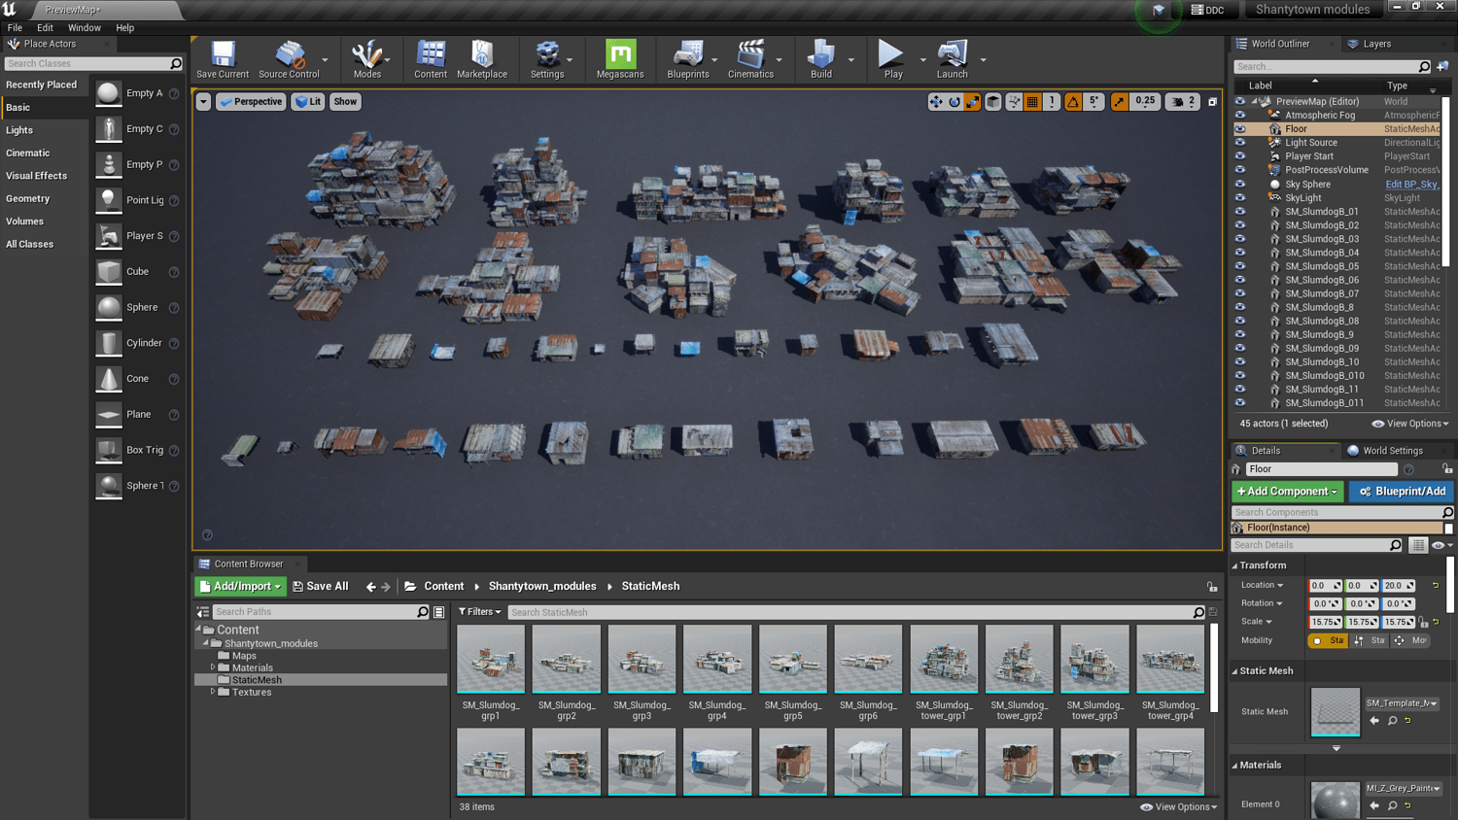Collapse the Static Mesh section
The width and height of the screenshot is (1458, 820).
click(1235, 671)
